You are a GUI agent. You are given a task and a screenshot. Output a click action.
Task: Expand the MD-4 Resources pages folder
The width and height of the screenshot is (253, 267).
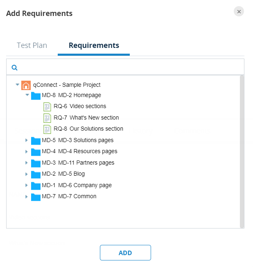pos(27,152)
